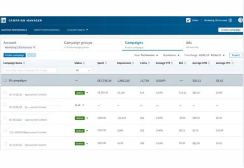Viewport: 244px width, 168px height.
Task: Click total clicks 16,718 value
Action: click(144, 81)
